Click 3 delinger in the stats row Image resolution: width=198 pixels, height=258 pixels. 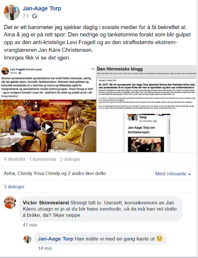pyautogui.click(x=70, y=159)
